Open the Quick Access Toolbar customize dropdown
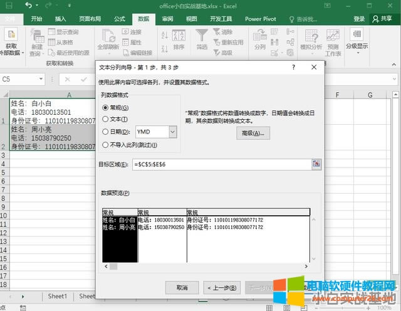The height and width of the screenshot is (311, 401). (70, 5)
